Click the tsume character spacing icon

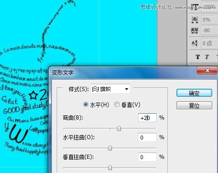click(x=195, y=20)
